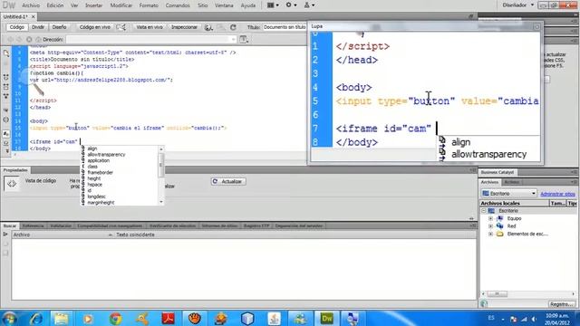Click the code hints scroll-up arrow

[161, 149]
